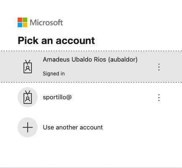182x168 pixels.
Task: Click the gray circle behind the sportillo@ badge
Action: pyautogui.click(x=28, y=97)
